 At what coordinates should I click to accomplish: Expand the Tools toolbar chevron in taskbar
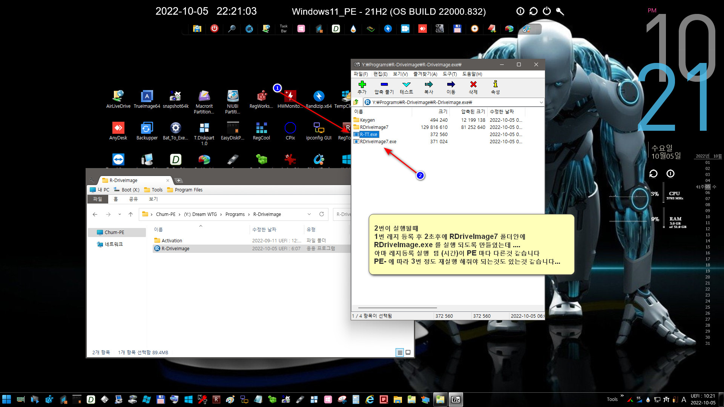point(622,396)
